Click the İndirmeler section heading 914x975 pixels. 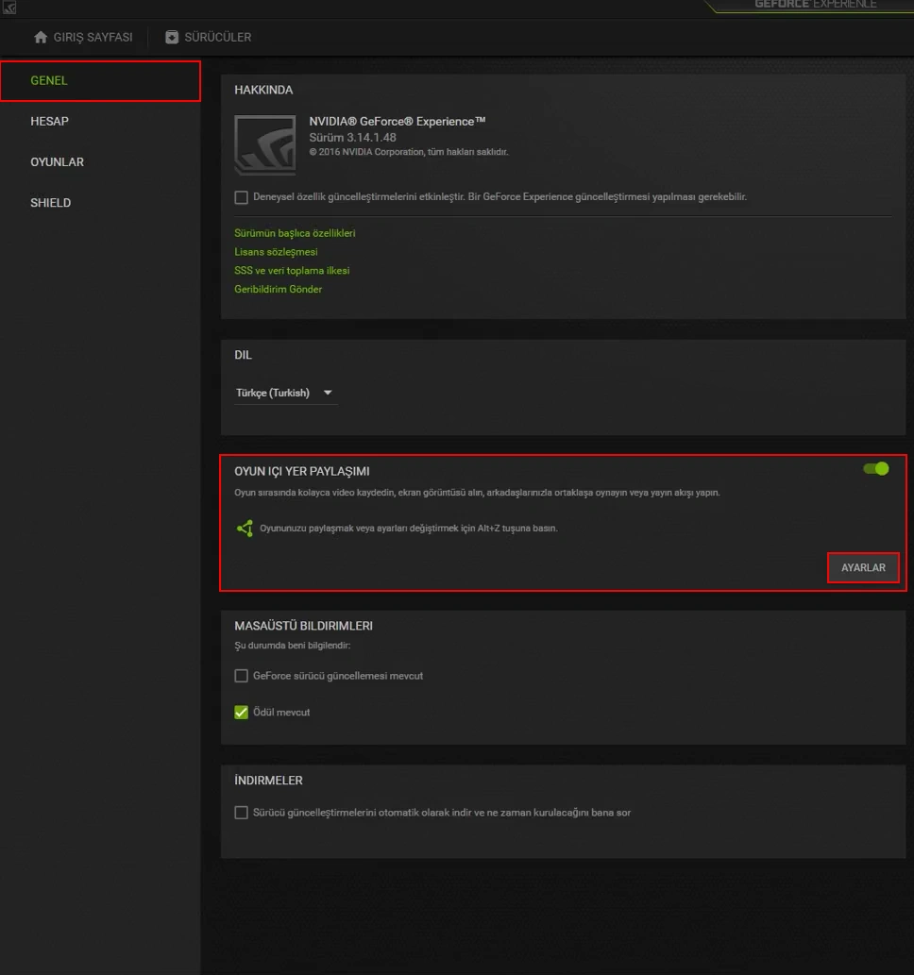coord(269,781)
